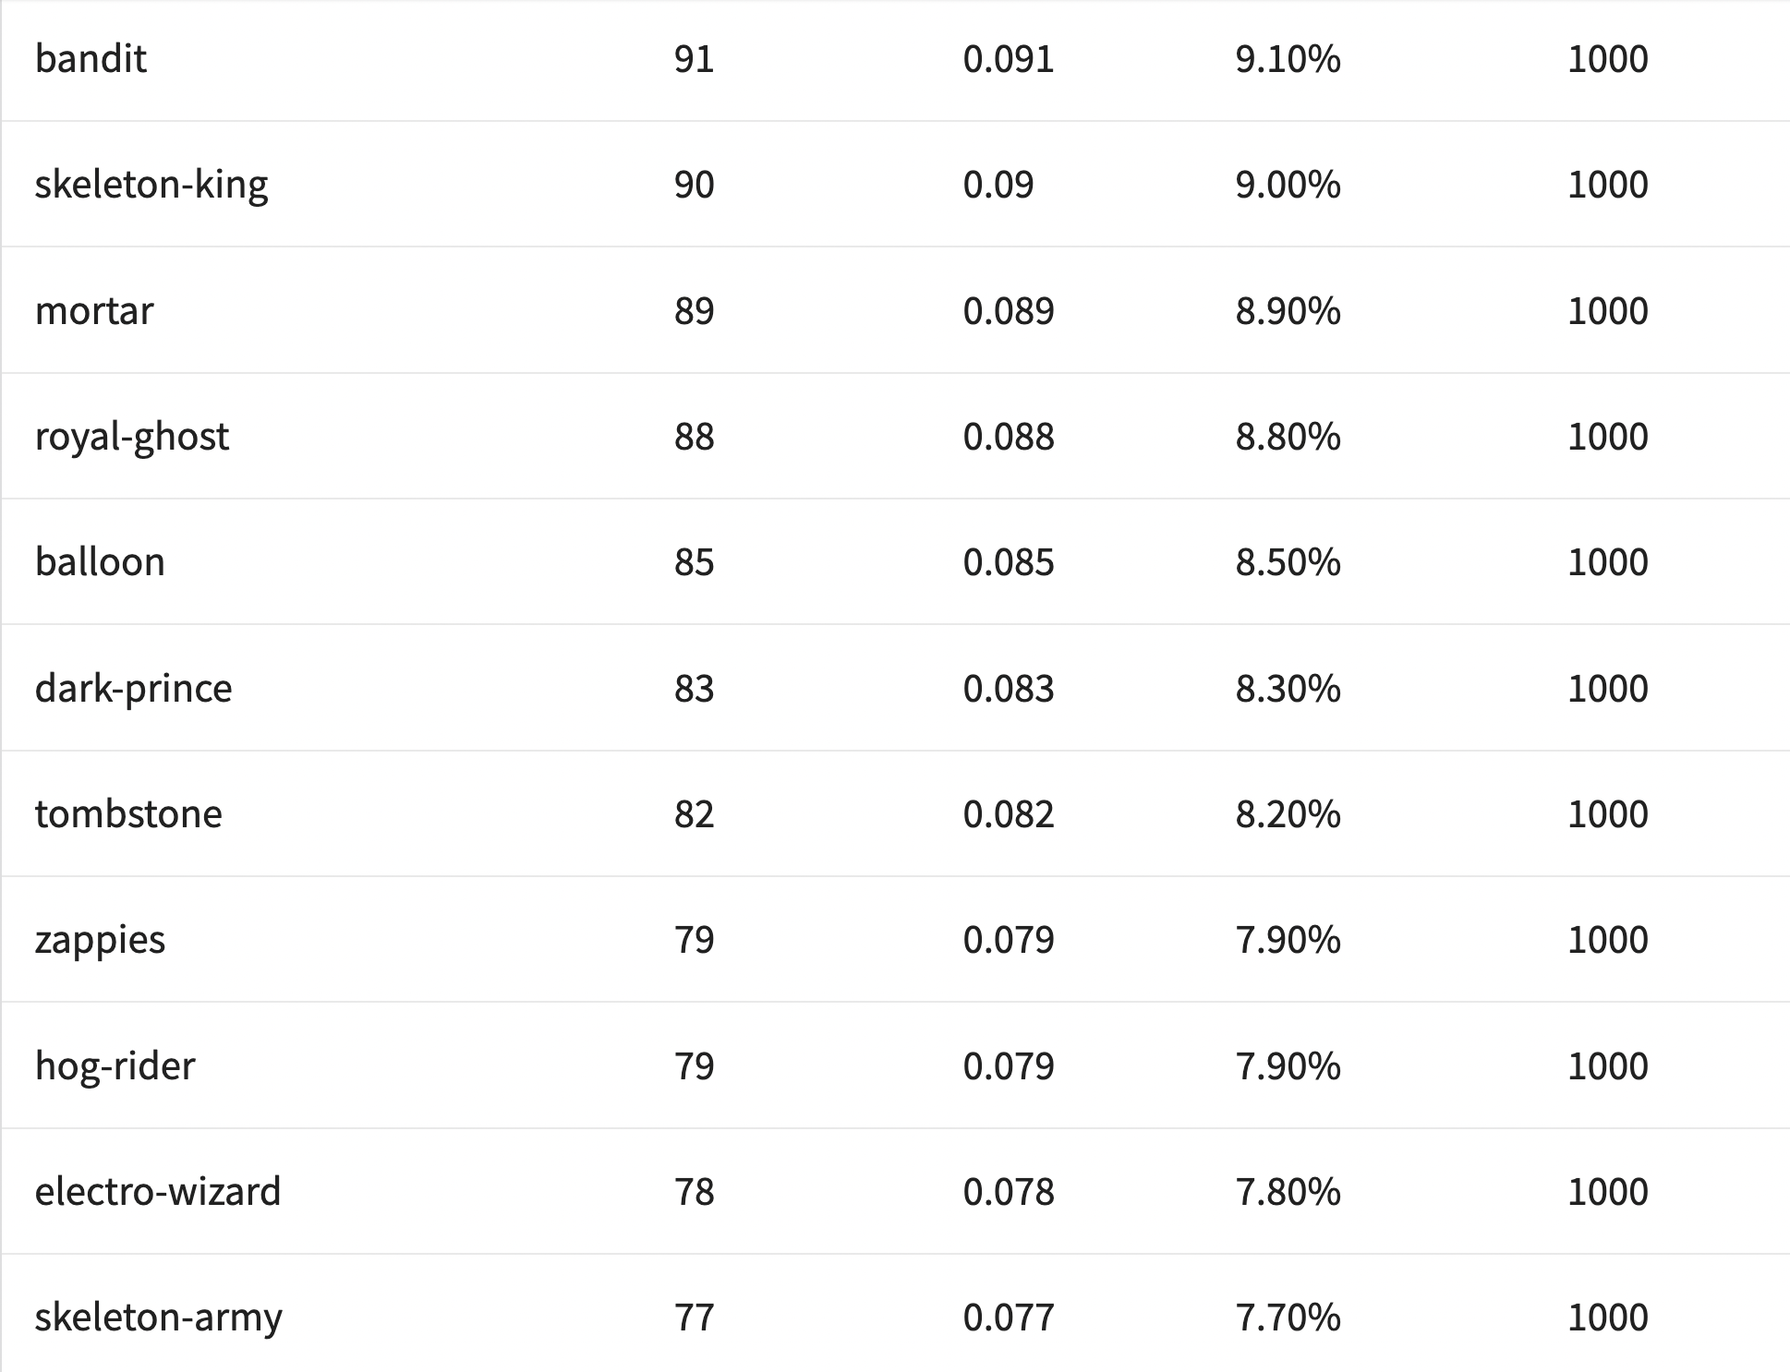The width and height of the screenshot is (1790, 1372).
Task: Click the tombstone name cell
Action: click(128, 814)
